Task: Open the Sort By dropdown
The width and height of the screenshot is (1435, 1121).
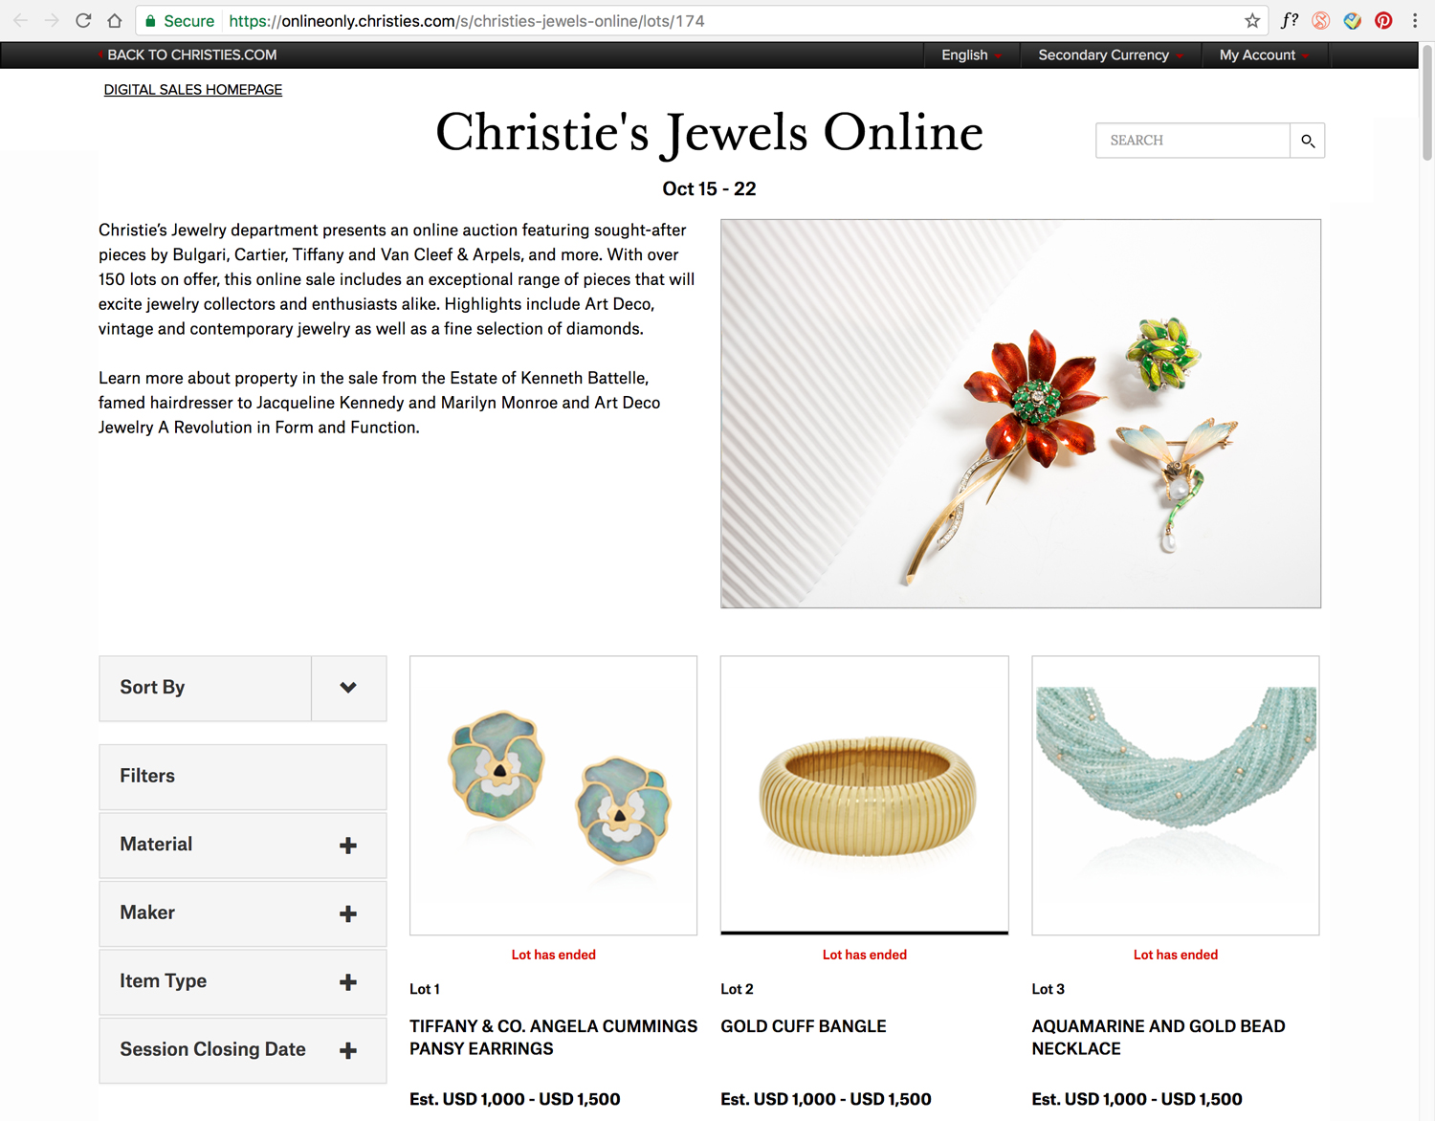Action: coord(243,689)
